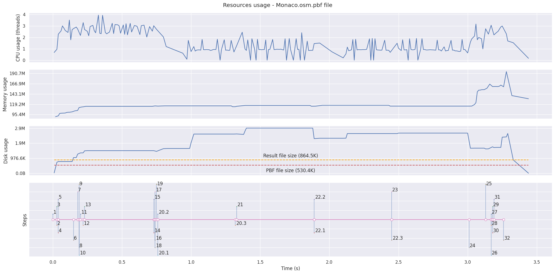Click step label 21
This screenshot has width=555, height=274.
point(240,205)
